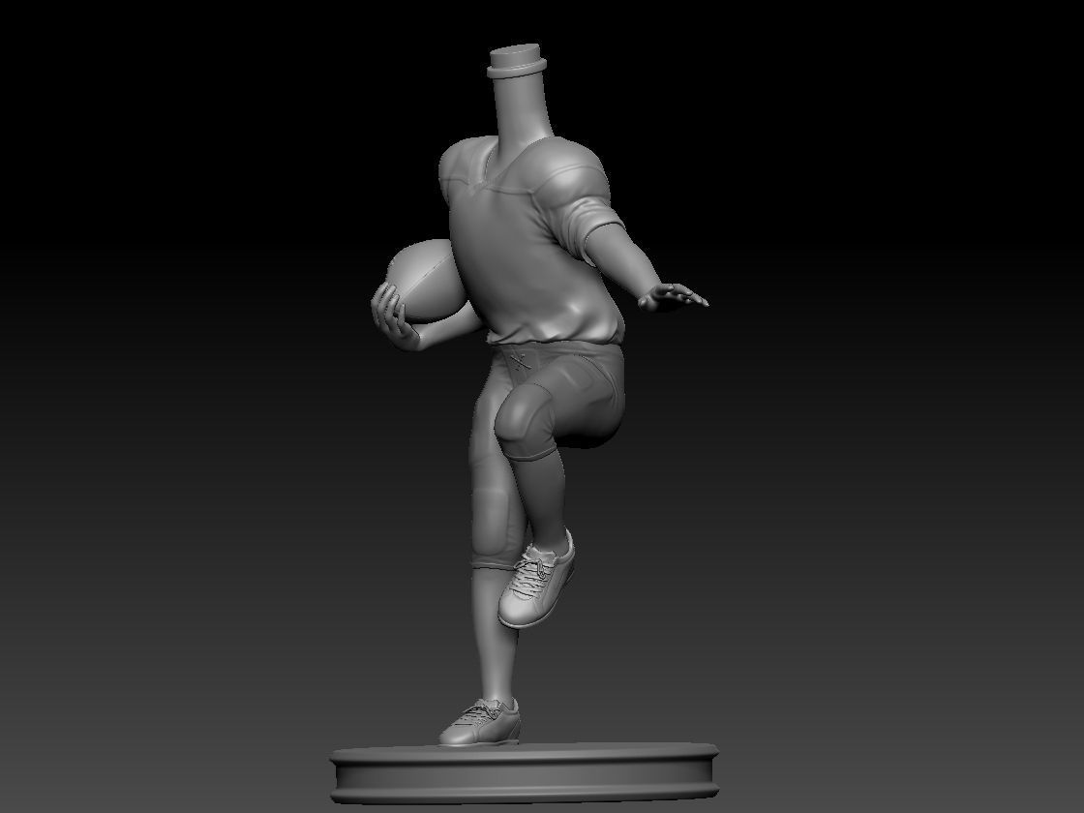Image resolution: width=1084 pixels, height=813 pixels.
Task: Click the figure's outstretched open hand
Action: pyautogui.click(x=672, y=296)
